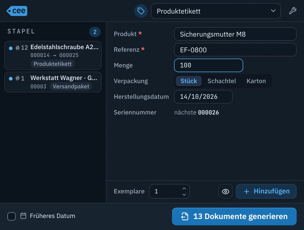Select Schachtel packaging option
The image size is (304, 230).
tap(222, 81)
